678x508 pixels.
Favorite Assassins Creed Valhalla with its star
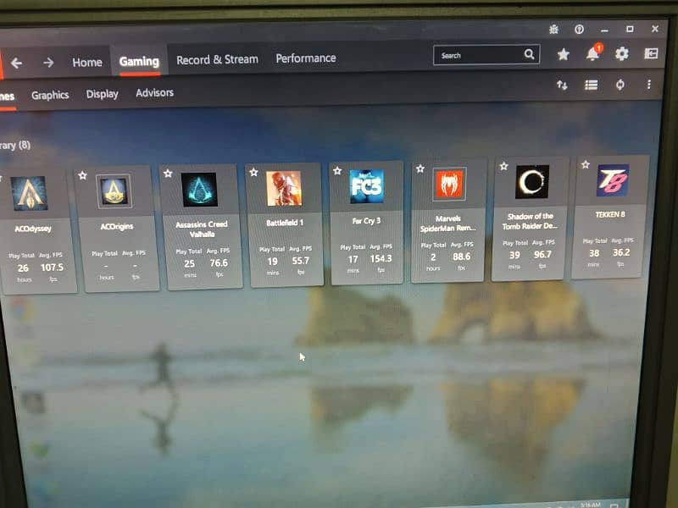pos(168,174)
